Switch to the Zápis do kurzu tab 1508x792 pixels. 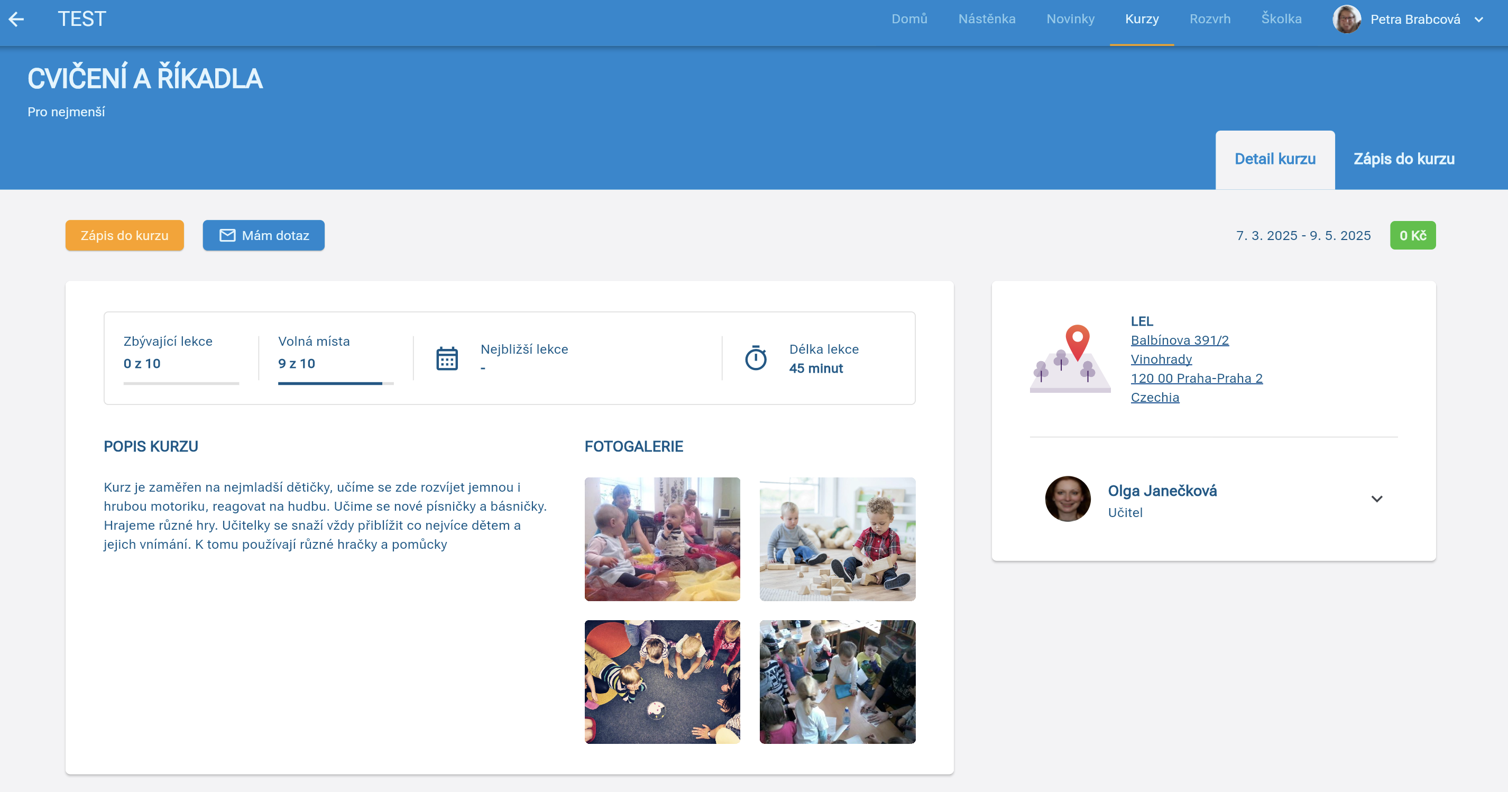click(1403, 159)
